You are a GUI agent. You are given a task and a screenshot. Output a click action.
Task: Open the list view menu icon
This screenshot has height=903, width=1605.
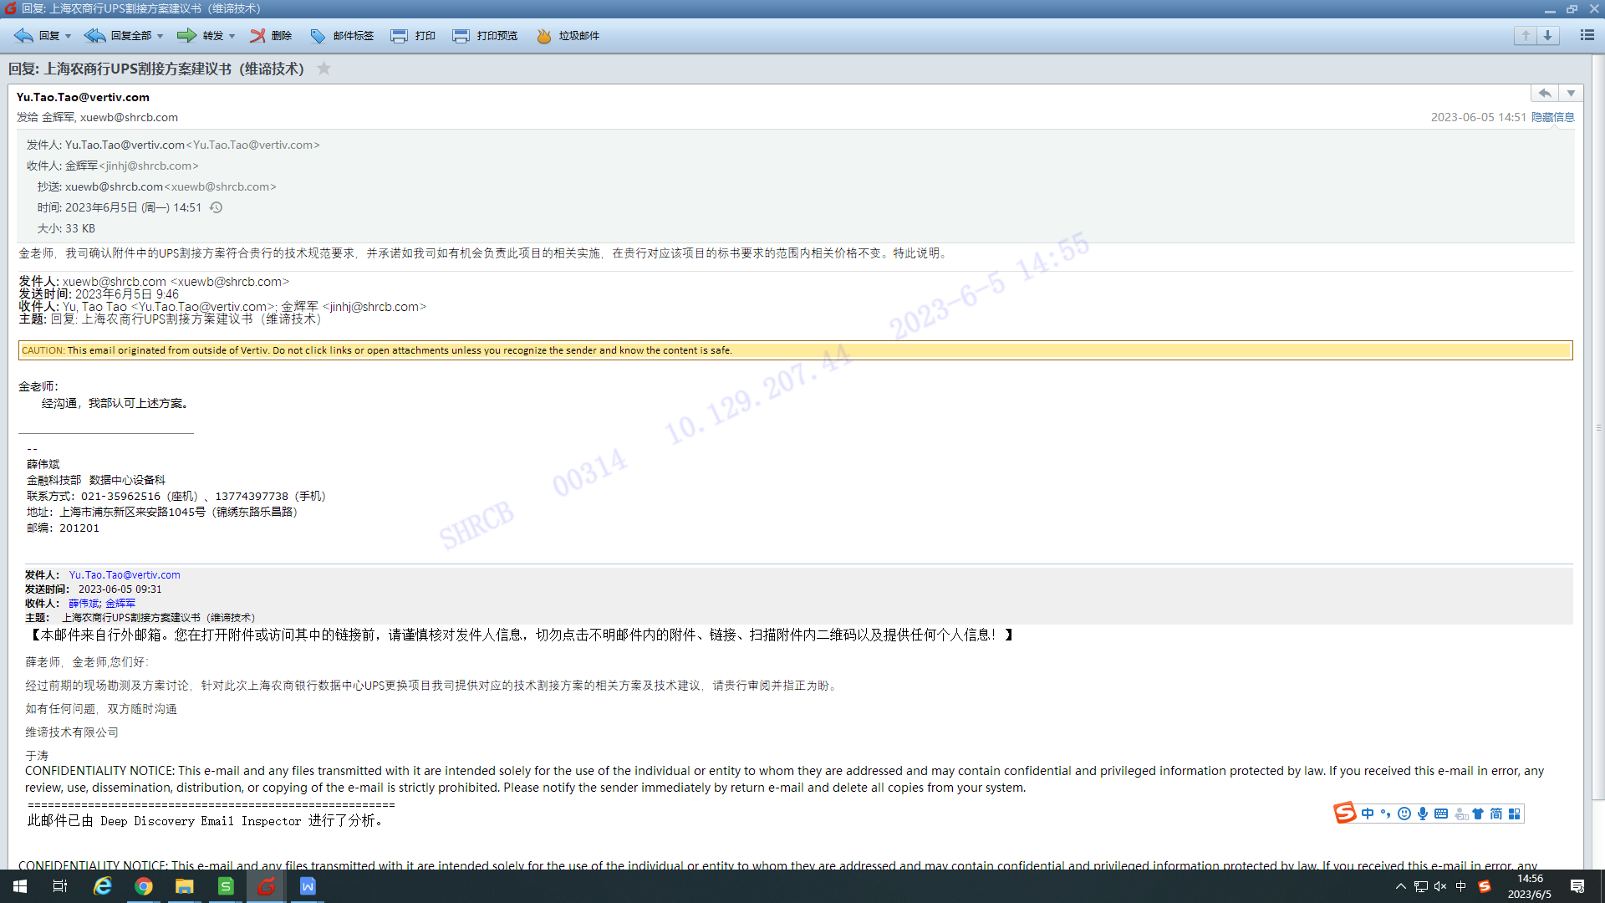coord(1587,35)
